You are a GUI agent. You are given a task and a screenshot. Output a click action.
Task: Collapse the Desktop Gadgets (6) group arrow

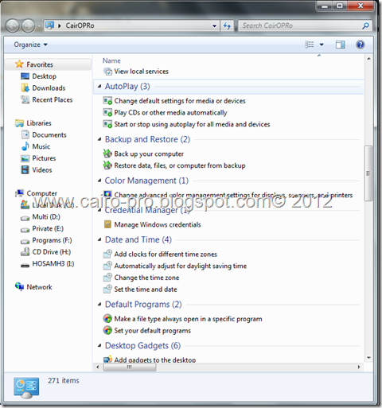(x=99, y=345)
